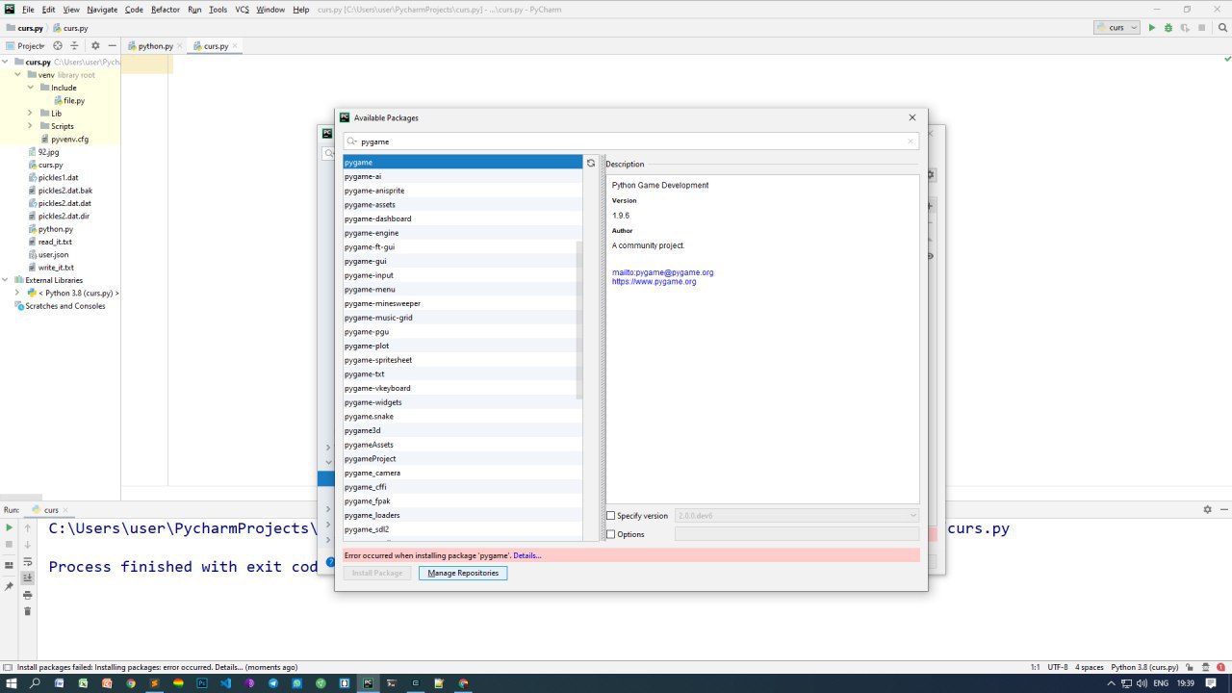Toggle tool window bars in status bar corner

pyautogui.click(x=8, y=667)
